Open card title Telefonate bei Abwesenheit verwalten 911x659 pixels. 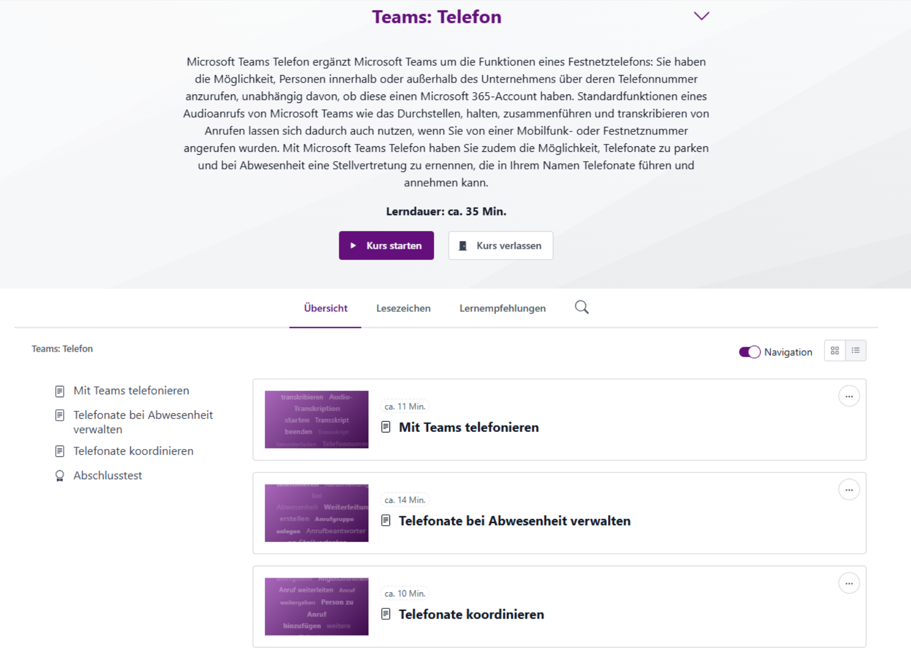point(515,521)
